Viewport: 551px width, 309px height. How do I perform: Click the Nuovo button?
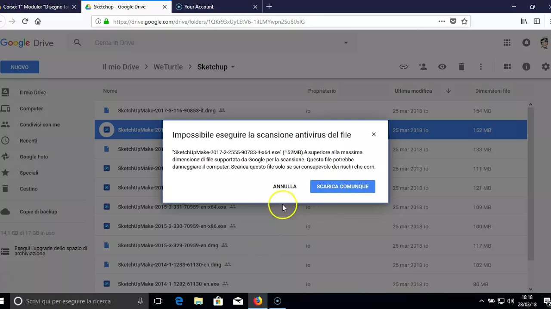point(19,67)
